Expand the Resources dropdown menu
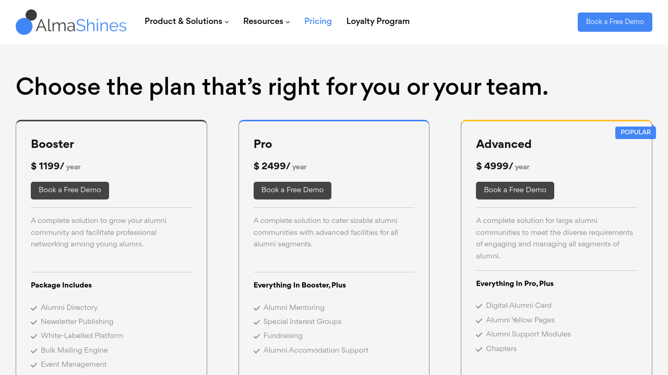Viewport: 668px width, 375px height. click(x=266, y=21)
